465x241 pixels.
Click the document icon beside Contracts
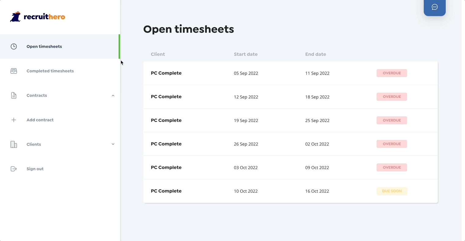point(14,95)
